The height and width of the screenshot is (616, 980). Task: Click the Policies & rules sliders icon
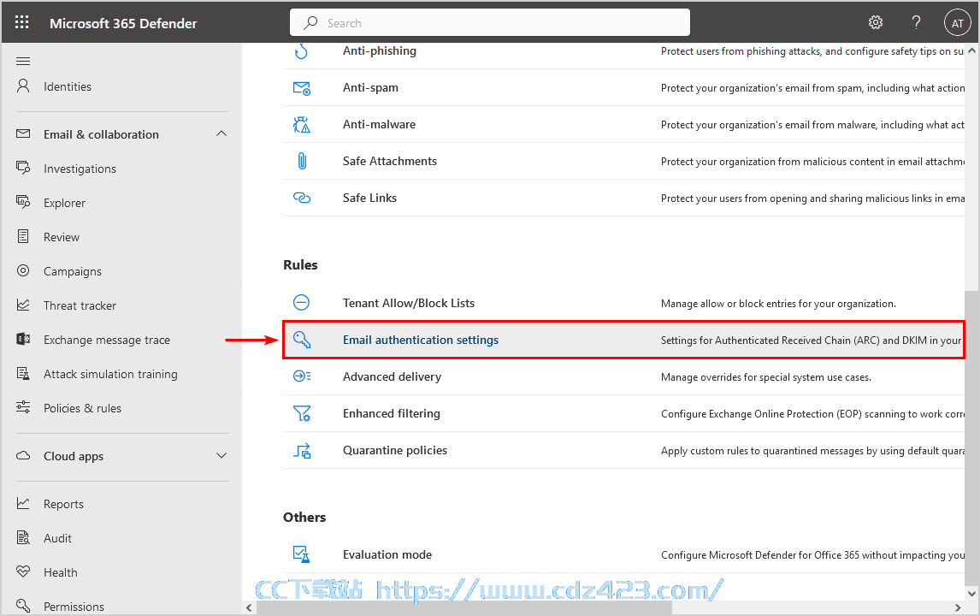tap(23, 407)
